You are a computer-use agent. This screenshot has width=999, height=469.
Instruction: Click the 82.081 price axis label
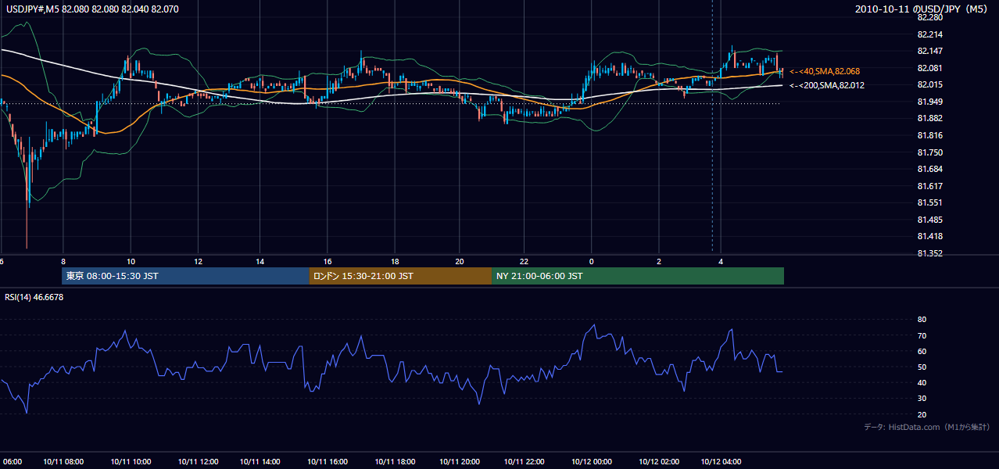[x=929, y=68]
